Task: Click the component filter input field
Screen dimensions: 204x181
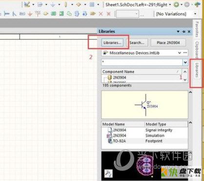Action: point(142,62)
